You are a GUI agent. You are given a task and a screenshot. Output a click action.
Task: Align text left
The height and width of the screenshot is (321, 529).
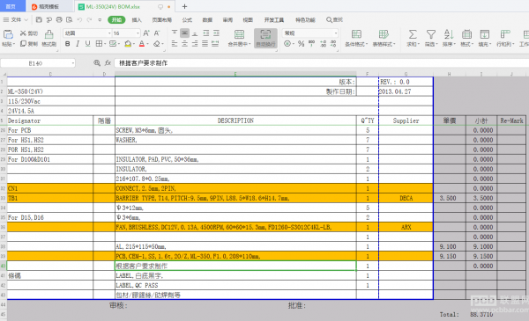point(175,44)
